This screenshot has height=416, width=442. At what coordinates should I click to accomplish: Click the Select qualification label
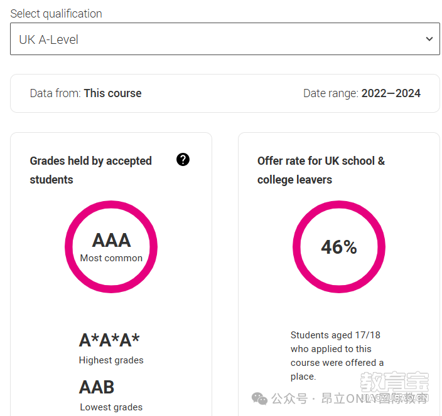tap(56, 14)
